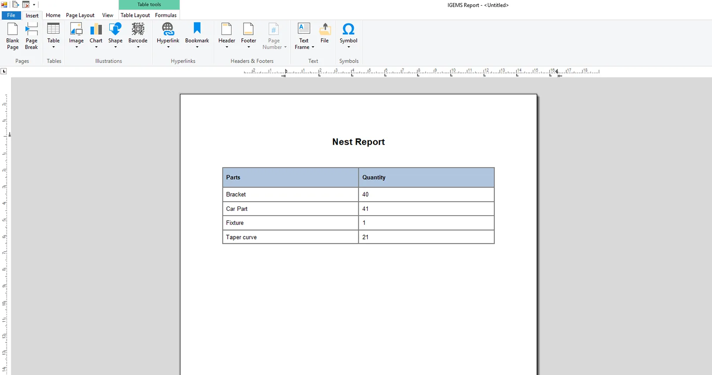Open the Footer dropdown menu

[249, 48]
